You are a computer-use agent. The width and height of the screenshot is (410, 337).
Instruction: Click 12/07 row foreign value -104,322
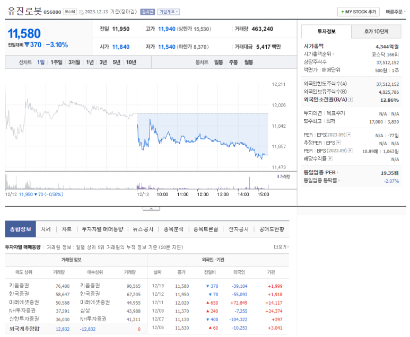238,320
